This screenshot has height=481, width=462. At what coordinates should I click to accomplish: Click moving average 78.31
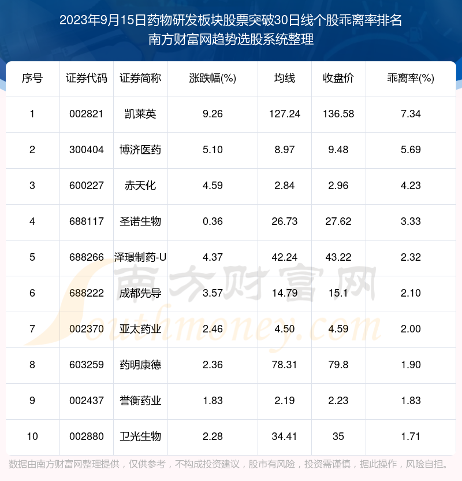tap(285, 365)
